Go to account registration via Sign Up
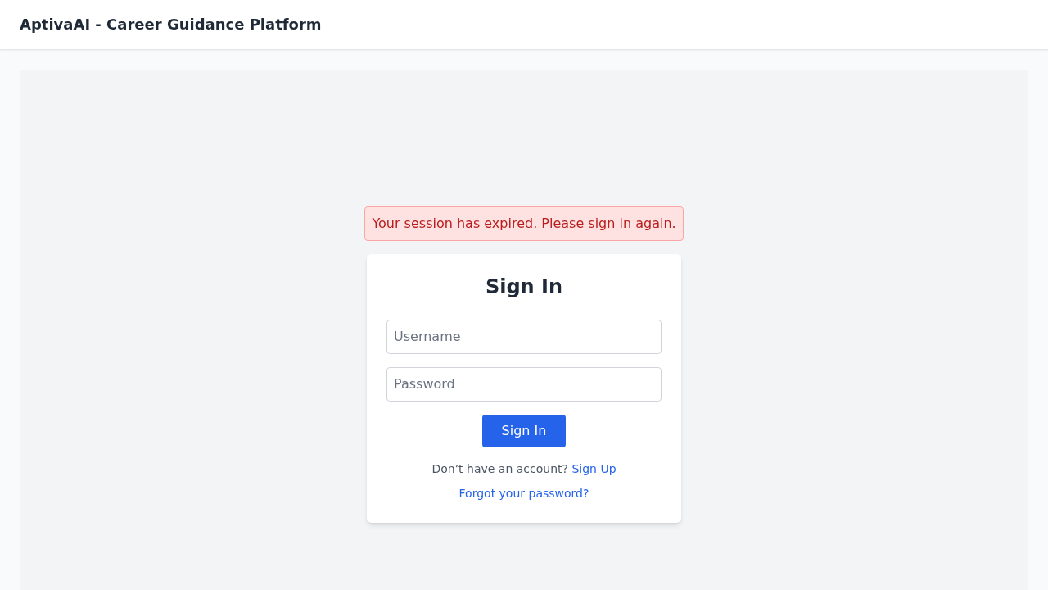 pos(594,469)
